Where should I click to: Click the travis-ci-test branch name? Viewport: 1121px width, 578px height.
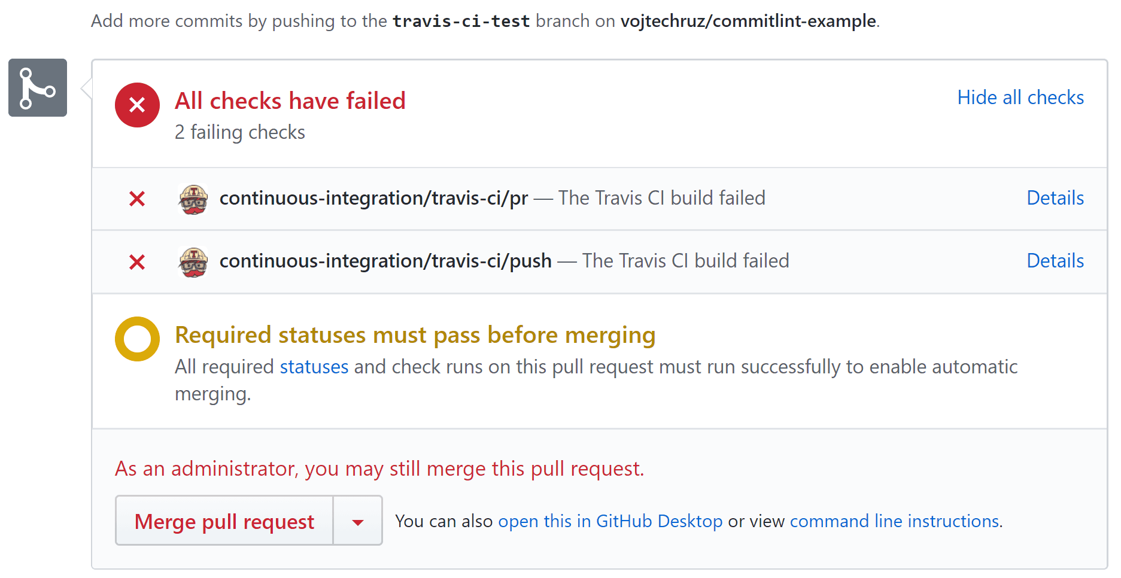[x=461, y=21]
